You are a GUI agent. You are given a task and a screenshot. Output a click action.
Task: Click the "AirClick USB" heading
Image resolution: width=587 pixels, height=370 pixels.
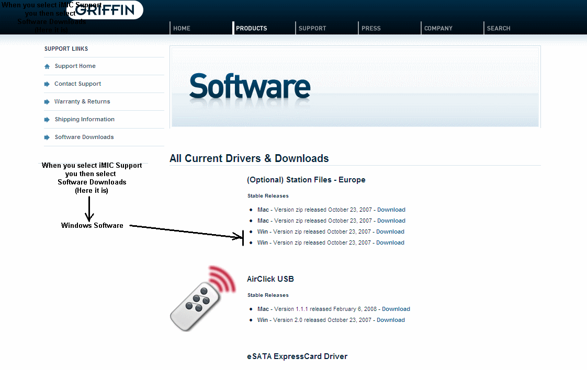pyautogui.click(x=270, y=279)
